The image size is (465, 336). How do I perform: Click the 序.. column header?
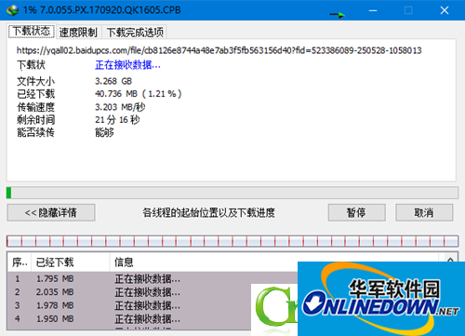click(20, 262)
